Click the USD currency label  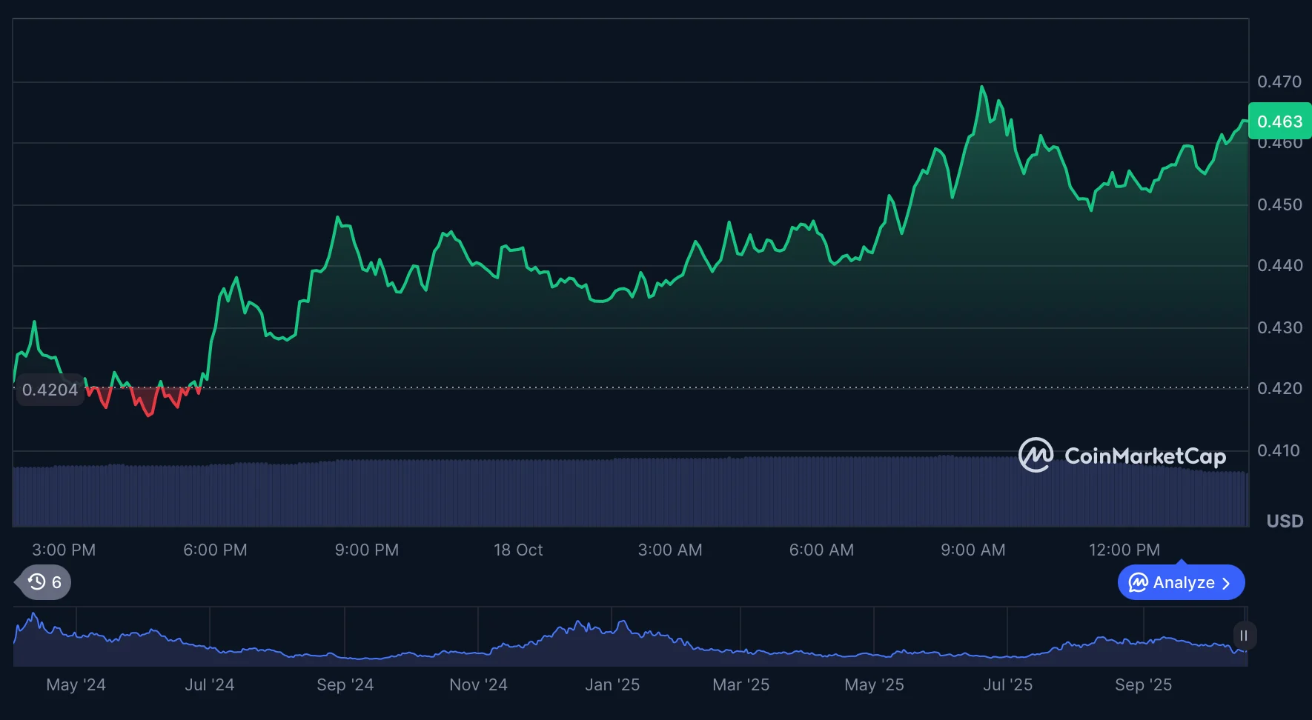(x=1285, y=521)
